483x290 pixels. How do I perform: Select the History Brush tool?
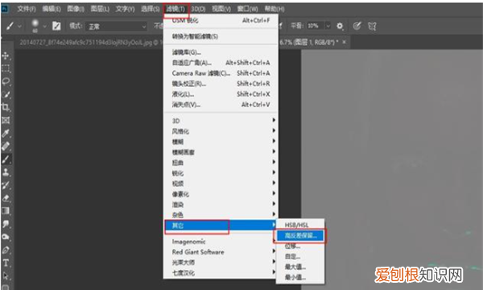tap(6, 185)
